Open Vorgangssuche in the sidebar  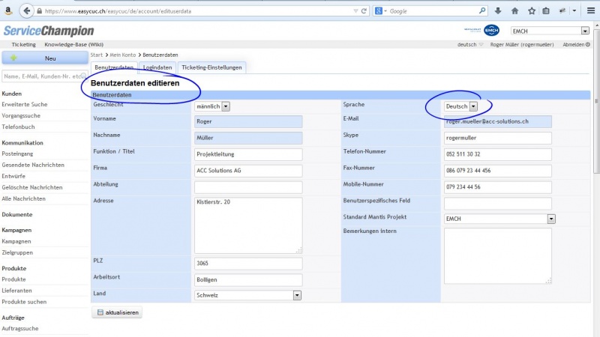tap(21, 115)
